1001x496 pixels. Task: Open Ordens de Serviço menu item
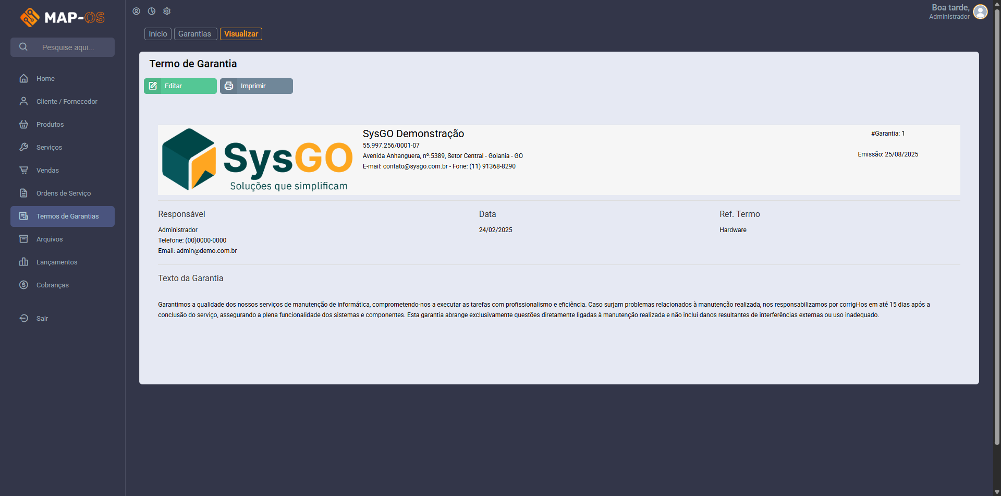pos(63,193)
